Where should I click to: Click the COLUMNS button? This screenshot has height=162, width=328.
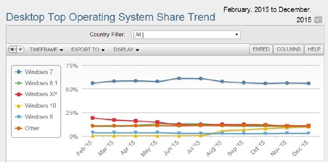[288, 49]
